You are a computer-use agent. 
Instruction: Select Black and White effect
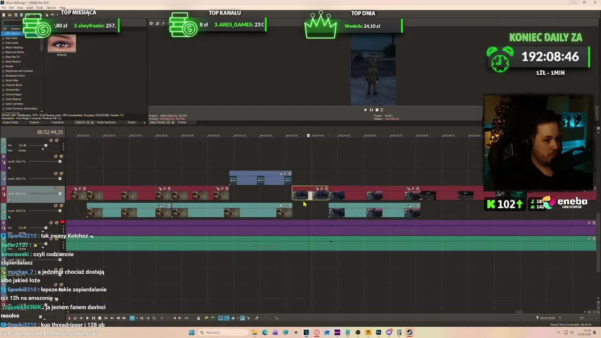click(15, 52)
